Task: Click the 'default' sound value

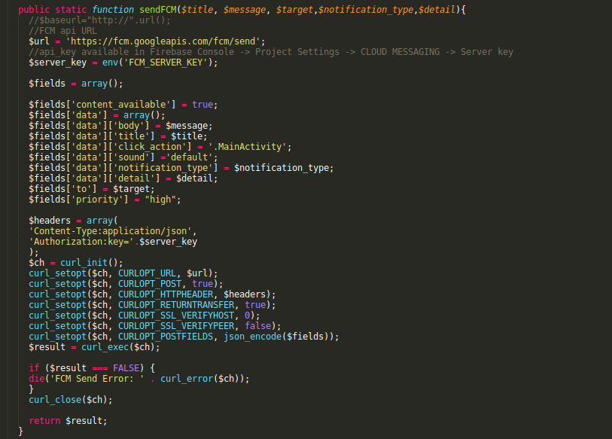Action: 189,157
